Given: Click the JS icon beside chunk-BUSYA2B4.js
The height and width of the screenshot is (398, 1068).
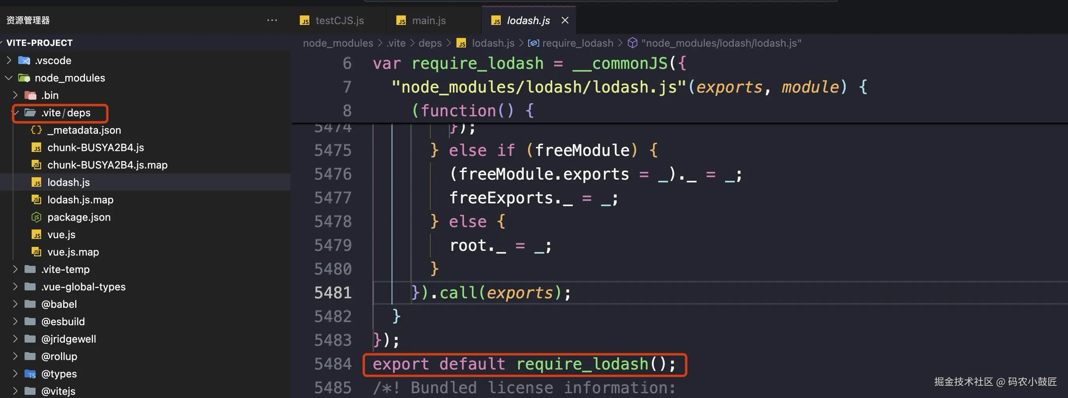Looking at the screenshot, I should (x=36, y=148).
